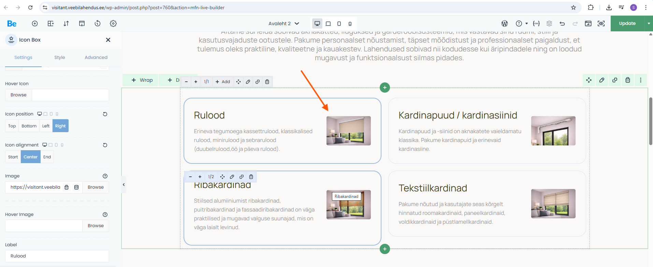Open dropdown arrow next to Update button
This screenshot has height=267, width=653.
click(x=649, y=23)
